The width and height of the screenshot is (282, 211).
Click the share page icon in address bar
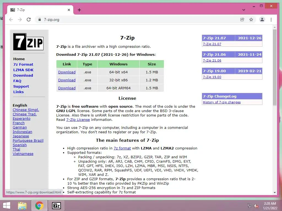[242, 20]
